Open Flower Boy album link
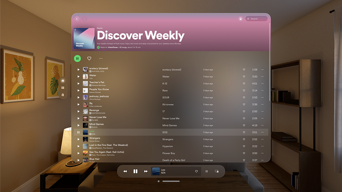342x192 pixels. (168, 153)
